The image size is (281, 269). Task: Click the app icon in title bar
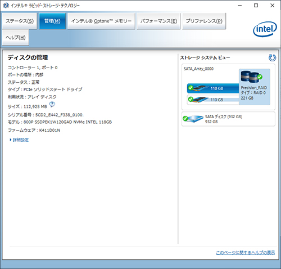point(6,6)
